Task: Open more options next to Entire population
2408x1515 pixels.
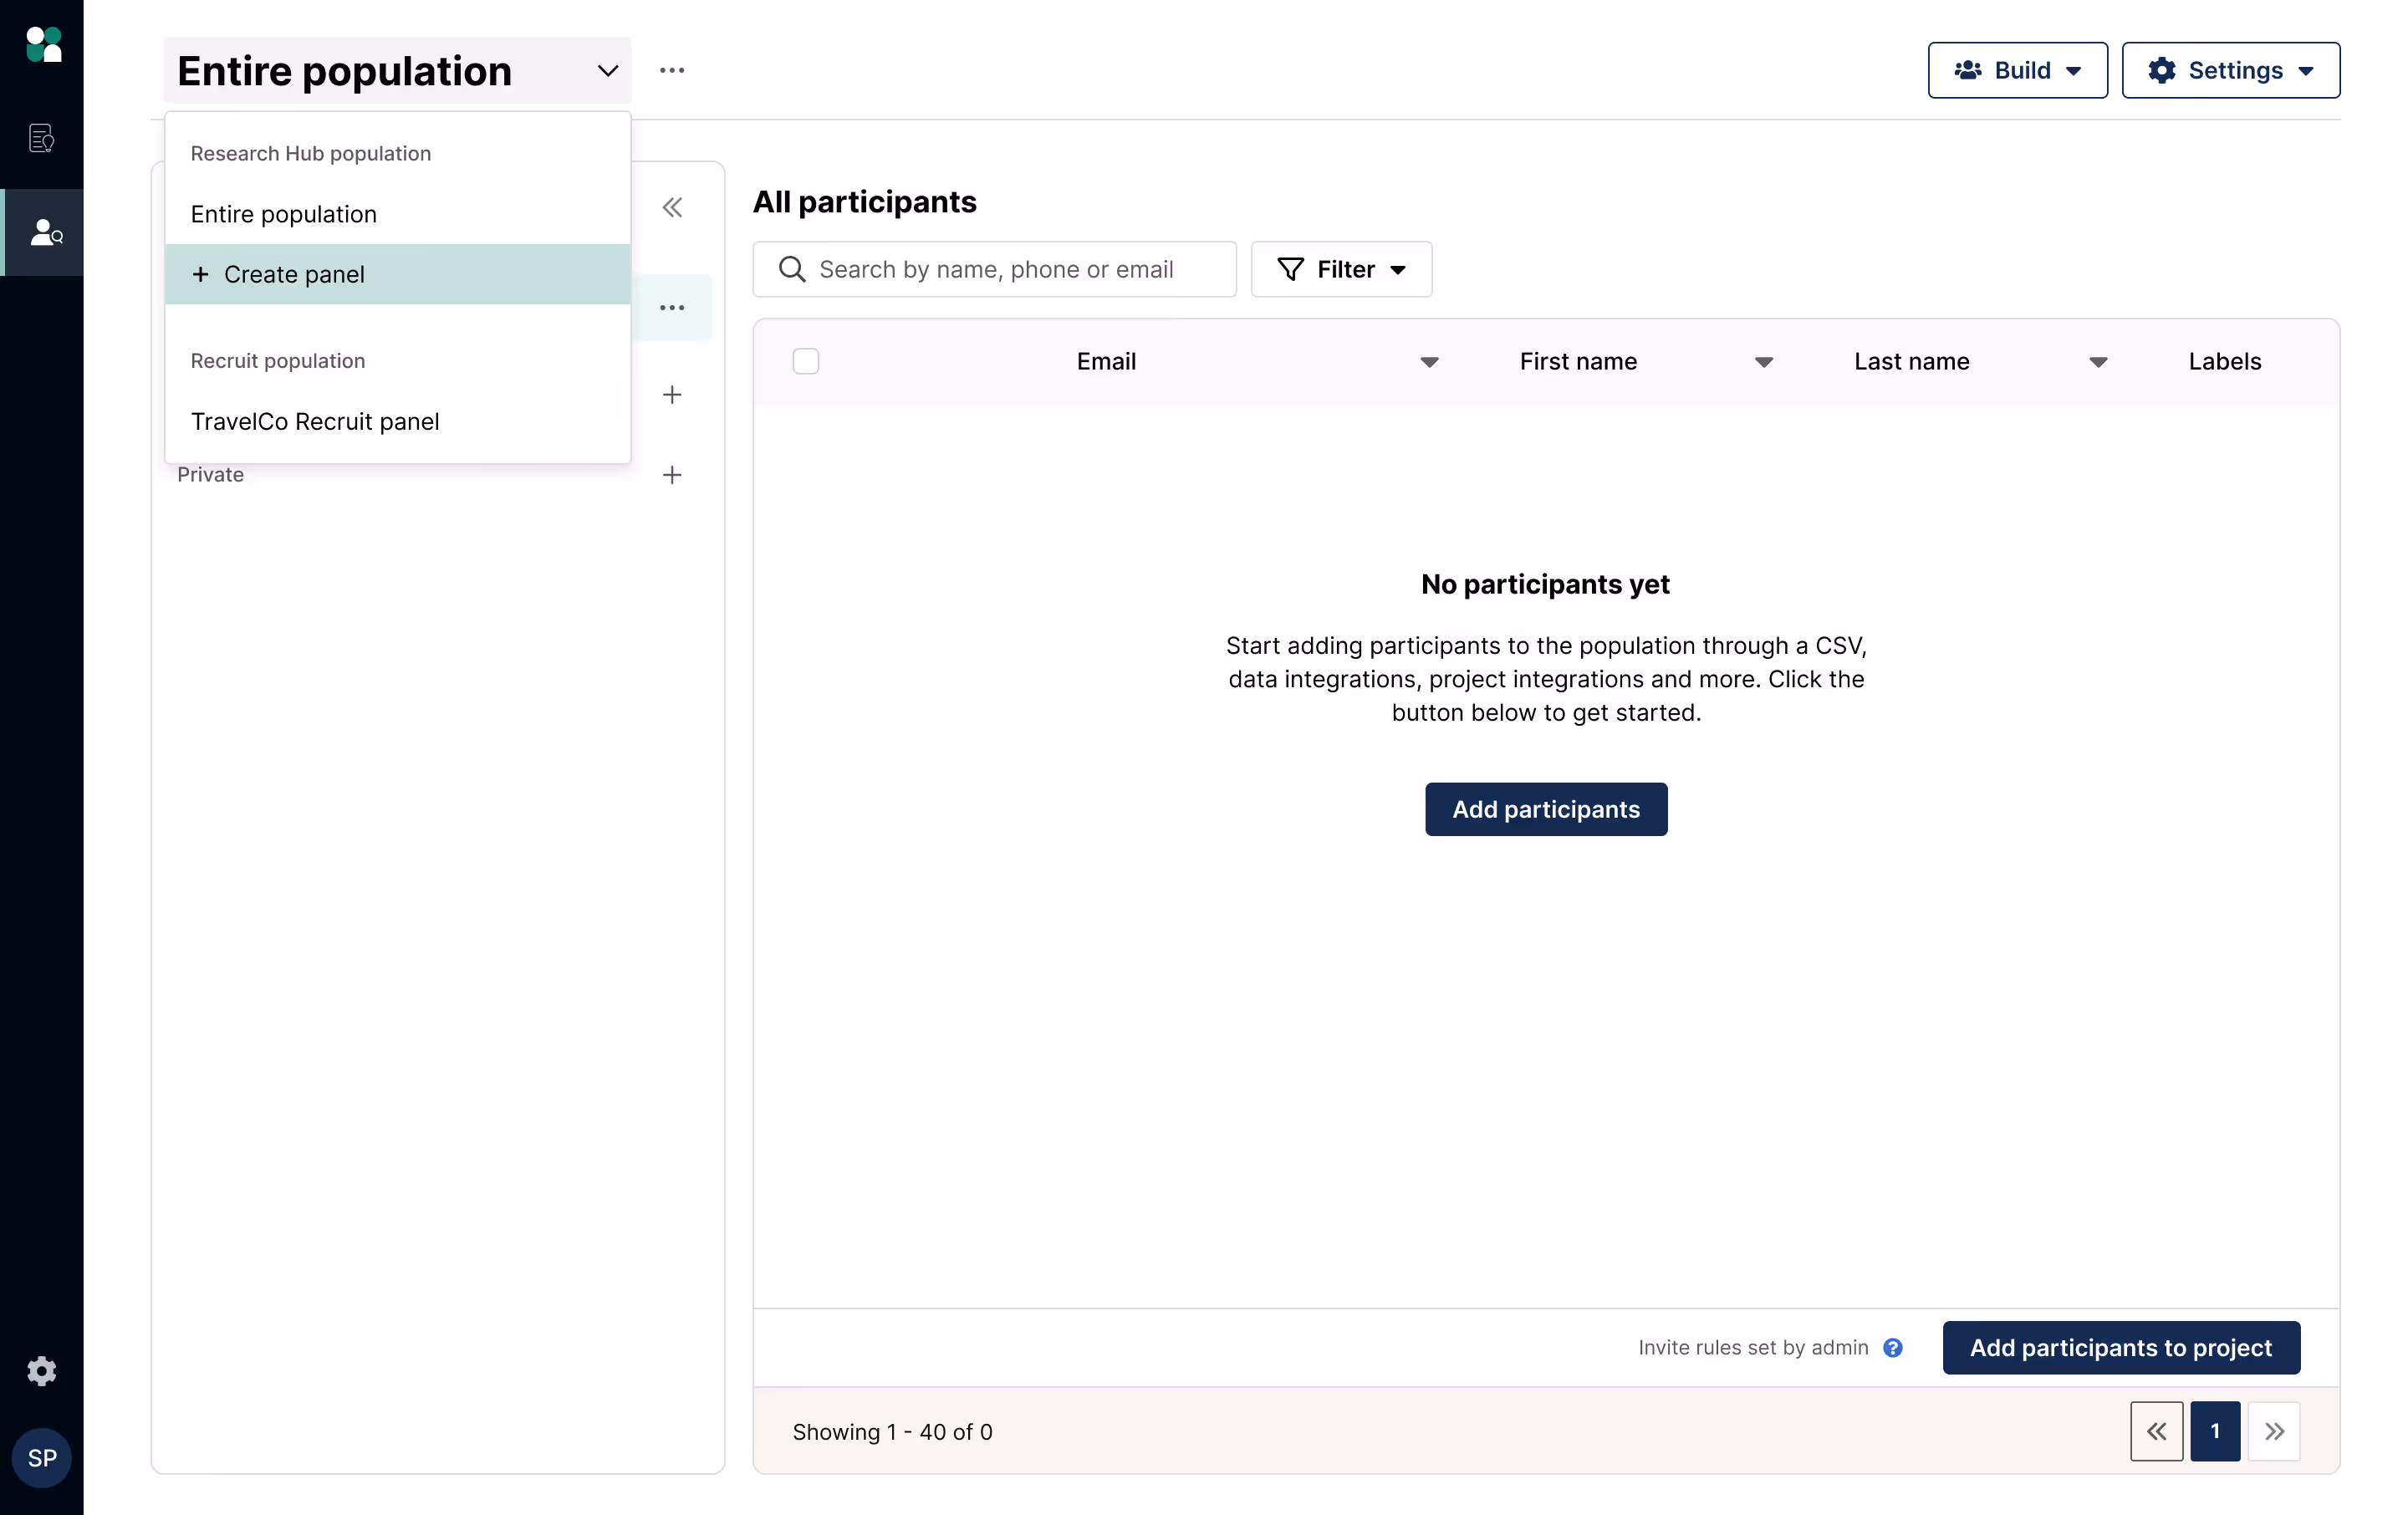Action: (x=672, y=70)
